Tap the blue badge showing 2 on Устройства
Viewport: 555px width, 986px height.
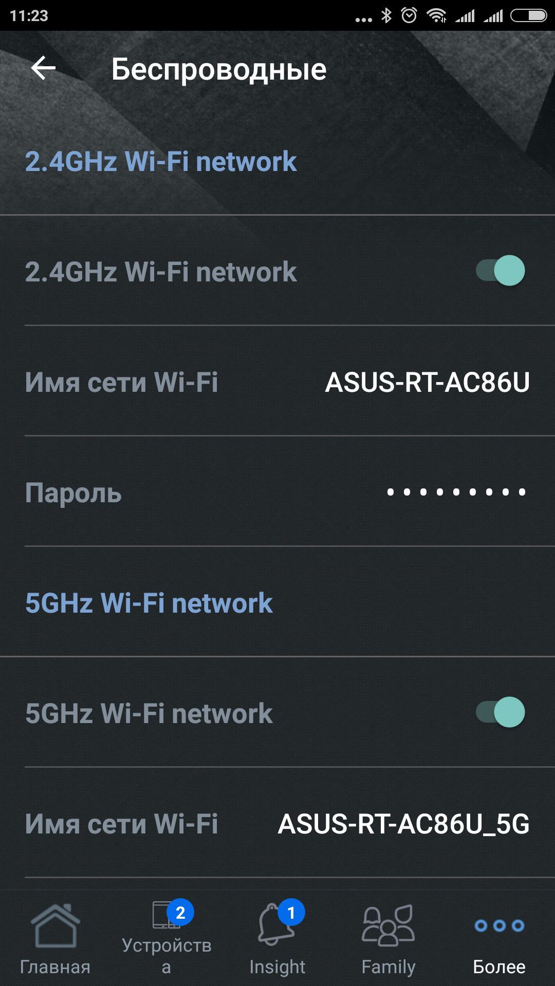180,913
